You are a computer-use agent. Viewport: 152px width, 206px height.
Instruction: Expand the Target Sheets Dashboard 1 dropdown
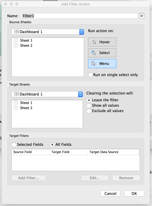[47, 94]
